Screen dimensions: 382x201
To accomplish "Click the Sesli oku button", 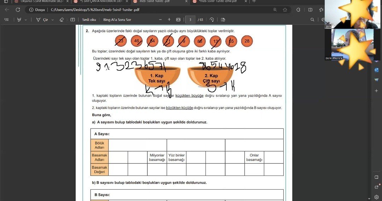I will (x=89, y=20).
